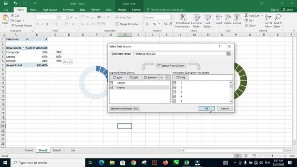Click the Delete cells icon
Viewport: 297px width, 167px height.
tap(228, 18)
